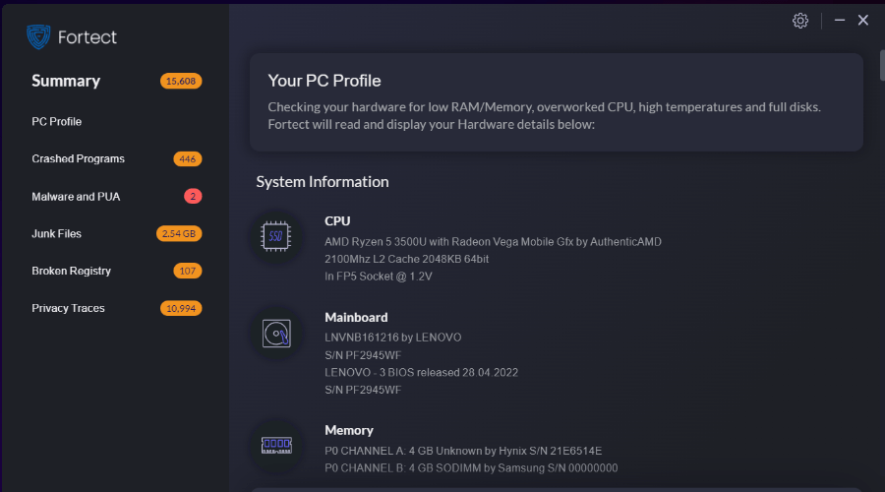Click the Memory heading text
The height and width of the screenshot is (492, 885).
[x=349, y=430]
